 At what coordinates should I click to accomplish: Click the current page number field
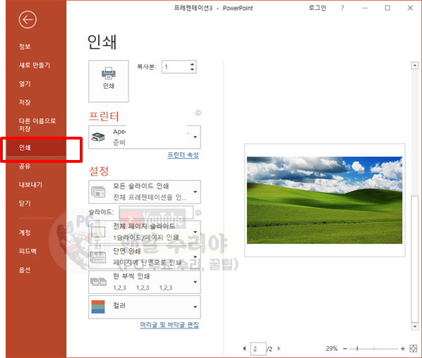pyautogui.click(x=258, y=349)
